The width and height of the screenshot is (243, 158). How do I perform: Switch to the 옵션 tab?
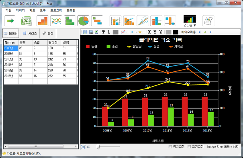[48, 33]
